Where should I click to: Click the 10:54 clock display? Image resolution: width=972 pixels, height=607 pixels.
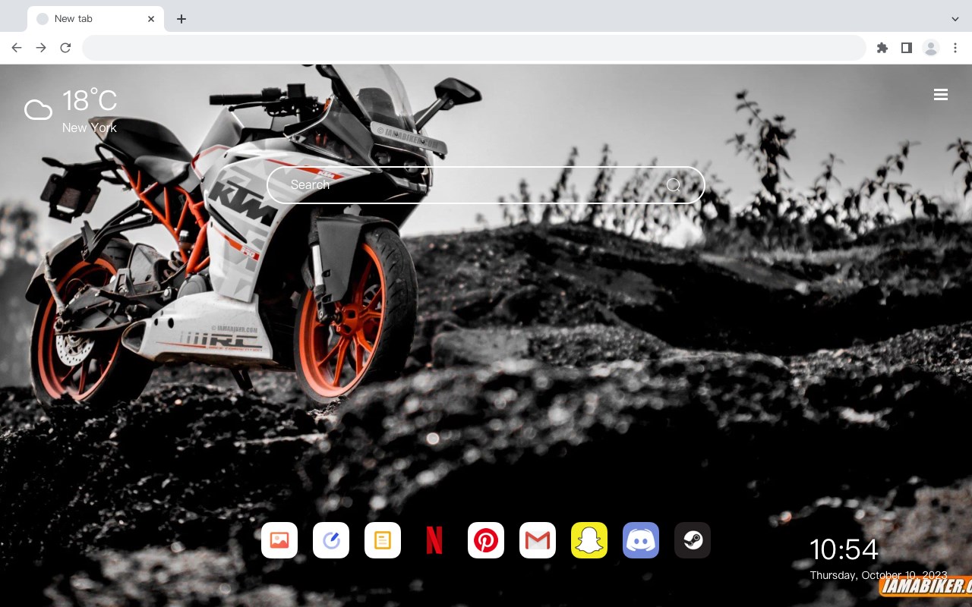844,549
